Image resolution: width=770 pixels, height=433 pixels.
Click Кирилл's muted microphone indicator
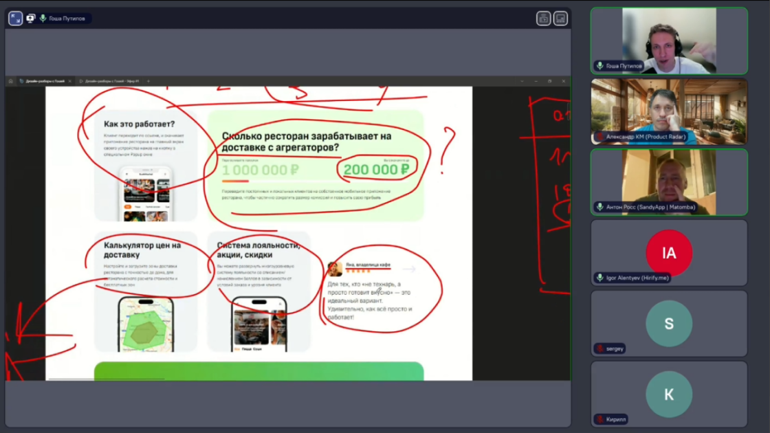(599, 419)
